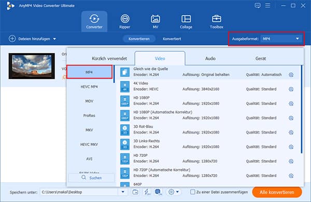The width and height of the screenshot is (311, 202).
Task: Open the save path dropdown arrow
Action: 123,192
